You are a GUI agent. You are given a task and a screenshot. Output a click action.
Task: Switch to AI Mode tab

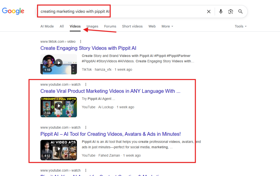tap(47, 26)
